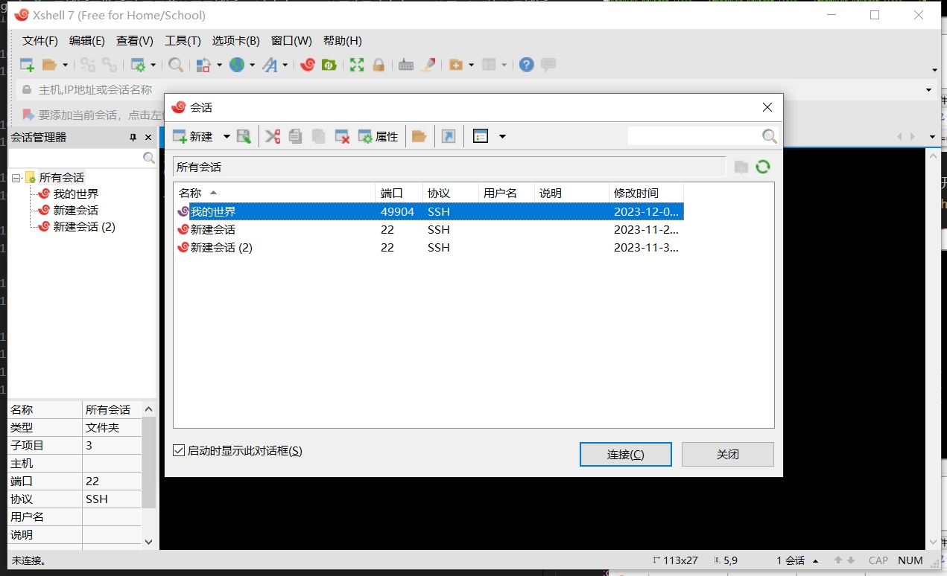Click the font 'A' icon in main toolbar
This screenshot has width=947, height=576.
(x=270, y=65)
